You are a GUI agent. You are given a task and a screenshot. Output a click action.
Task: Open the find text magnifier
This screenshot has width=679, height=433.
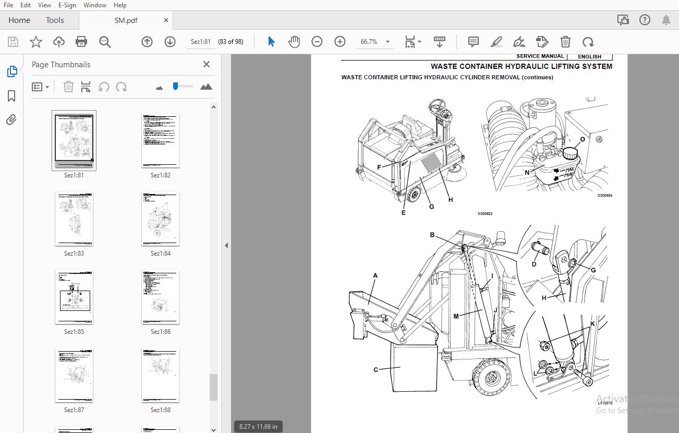(105, 42)
